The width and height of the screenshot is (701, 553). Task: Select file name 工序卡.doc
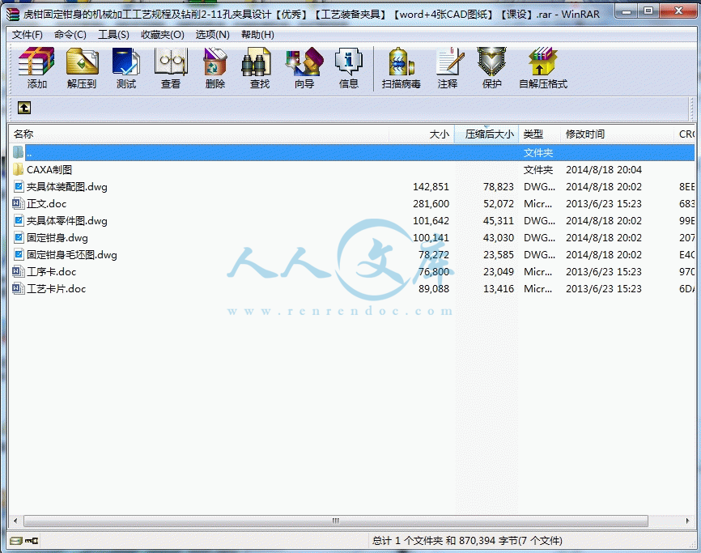52,271
